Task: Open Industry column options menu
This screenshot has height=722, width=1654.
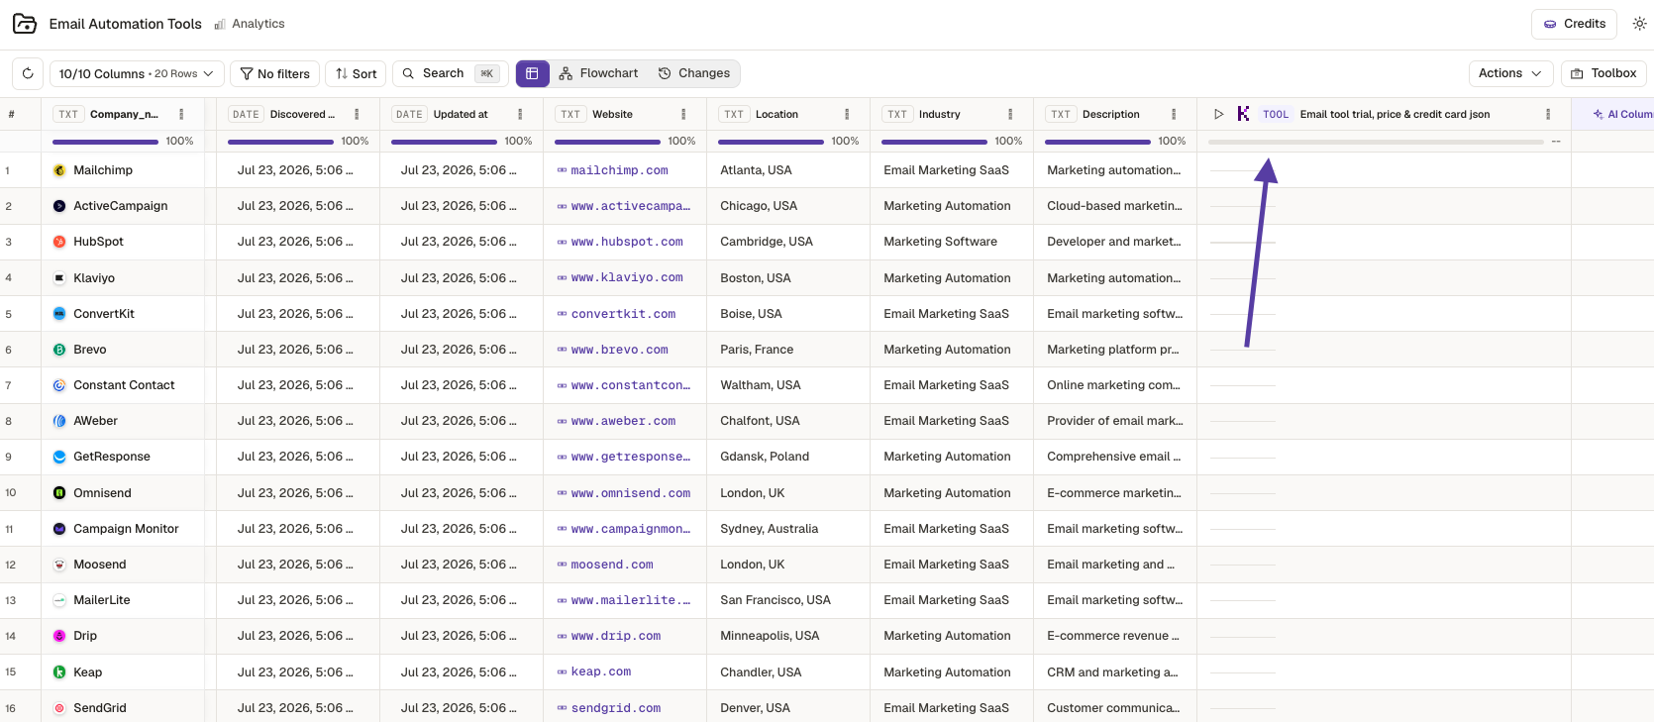Action: [1010, 114]
